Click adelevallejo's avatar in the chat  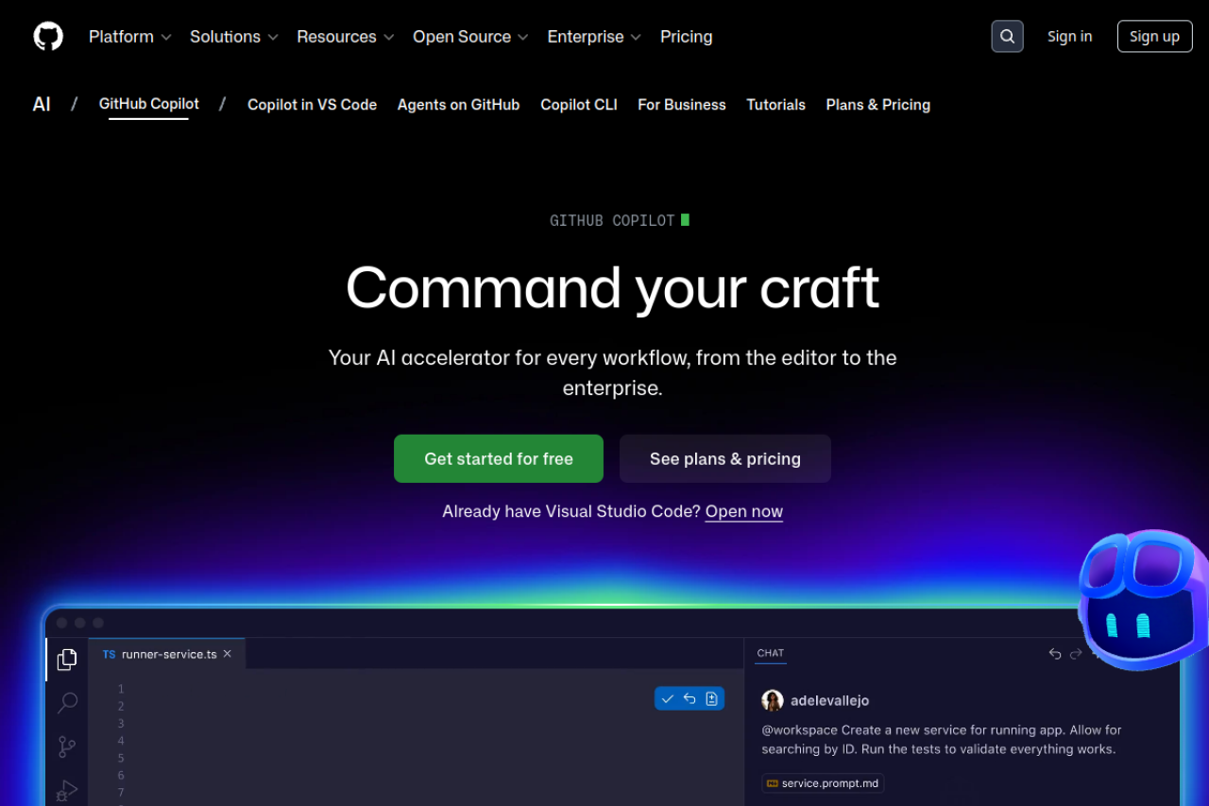click(x=773, y=700)
